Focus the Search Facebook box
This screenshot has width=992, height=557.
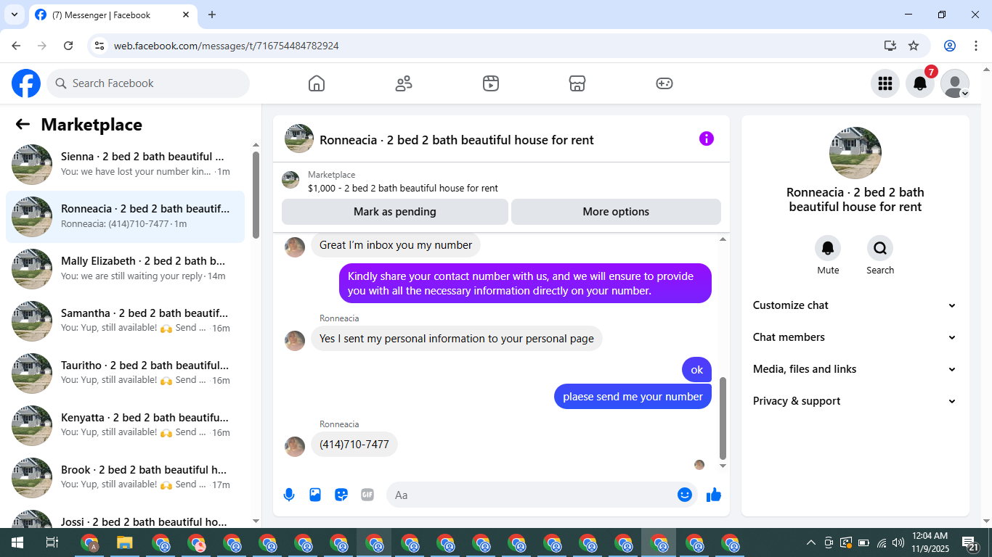coord(148,83)
